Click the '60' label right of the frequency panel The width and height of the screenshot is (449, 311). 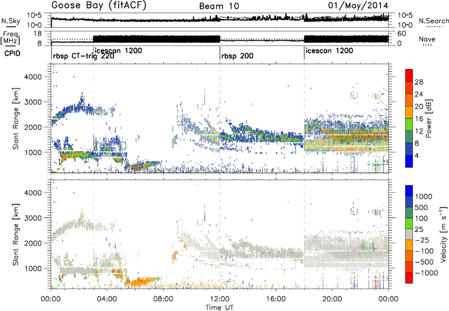click(402, 34)
